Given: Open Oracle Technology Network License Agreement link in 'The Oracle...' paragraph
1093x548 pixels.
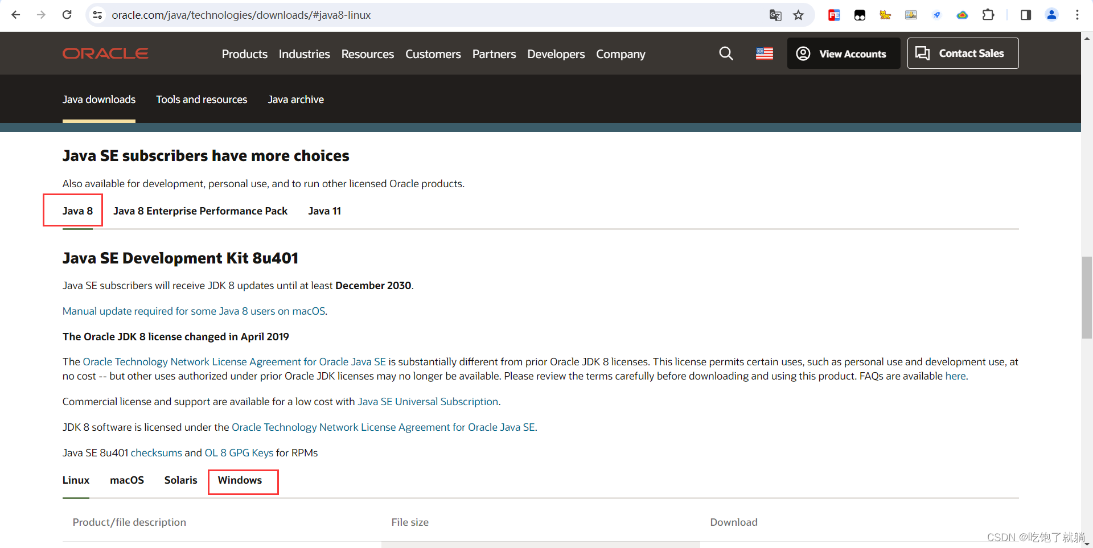Looking at the screenshot, I should point(235,362).
